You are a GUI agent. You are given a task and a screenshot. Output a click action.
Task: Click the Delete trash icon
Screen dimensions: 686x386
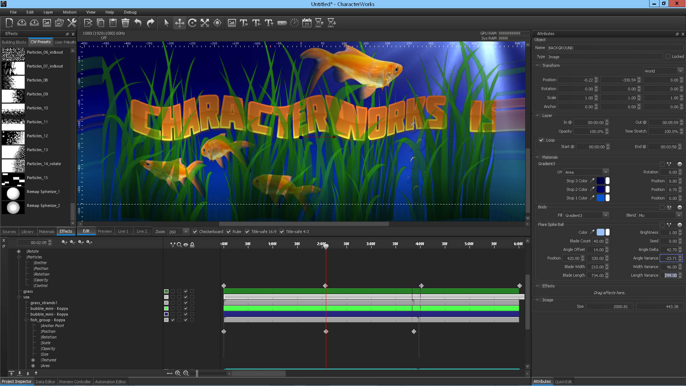click(x=125, y=23)
